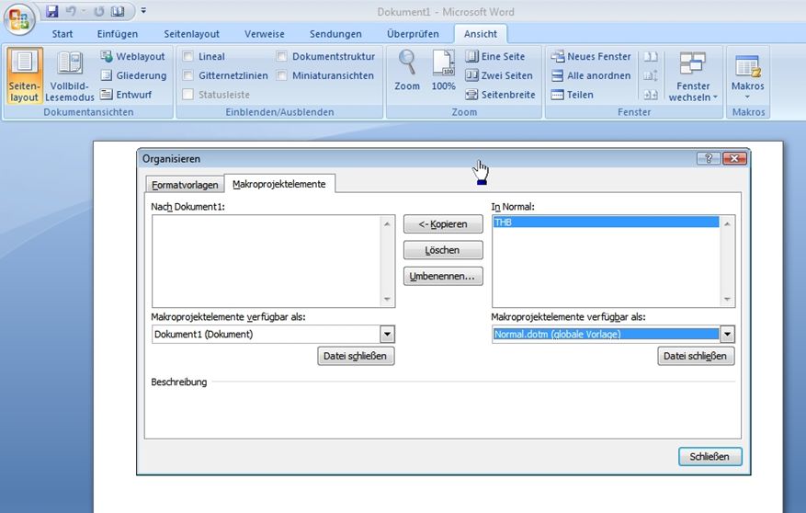Save document via quick access toolbar
This screenshot has width=806, height=513.
tap(51, 11)
